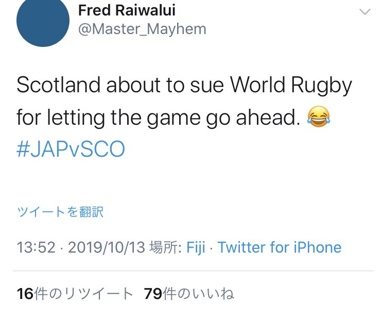
Task: Click the 2019/10/13 date
Action: click(107, 247)
